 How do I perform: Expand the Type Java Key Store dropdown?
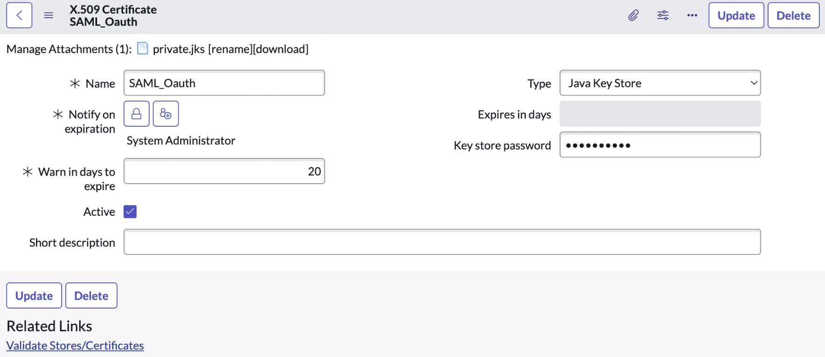660,83
